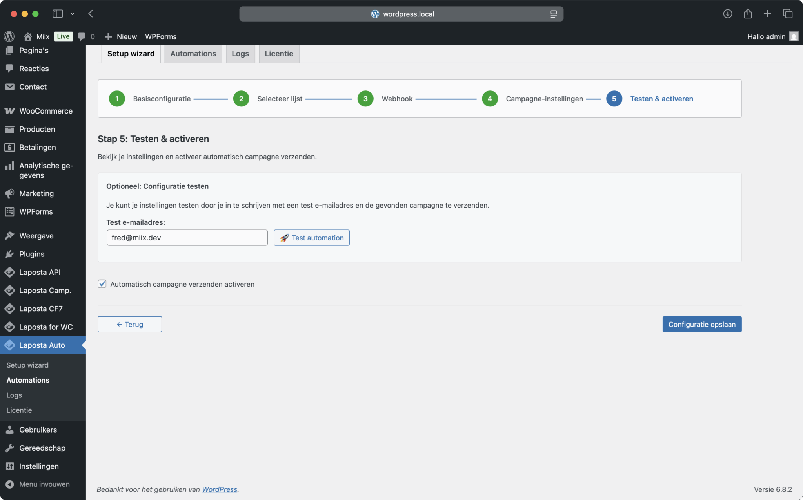This screenshot has width=803, height=500.
Task: Click the WordPress logo in admin bar
Action: tap(9, 36)
